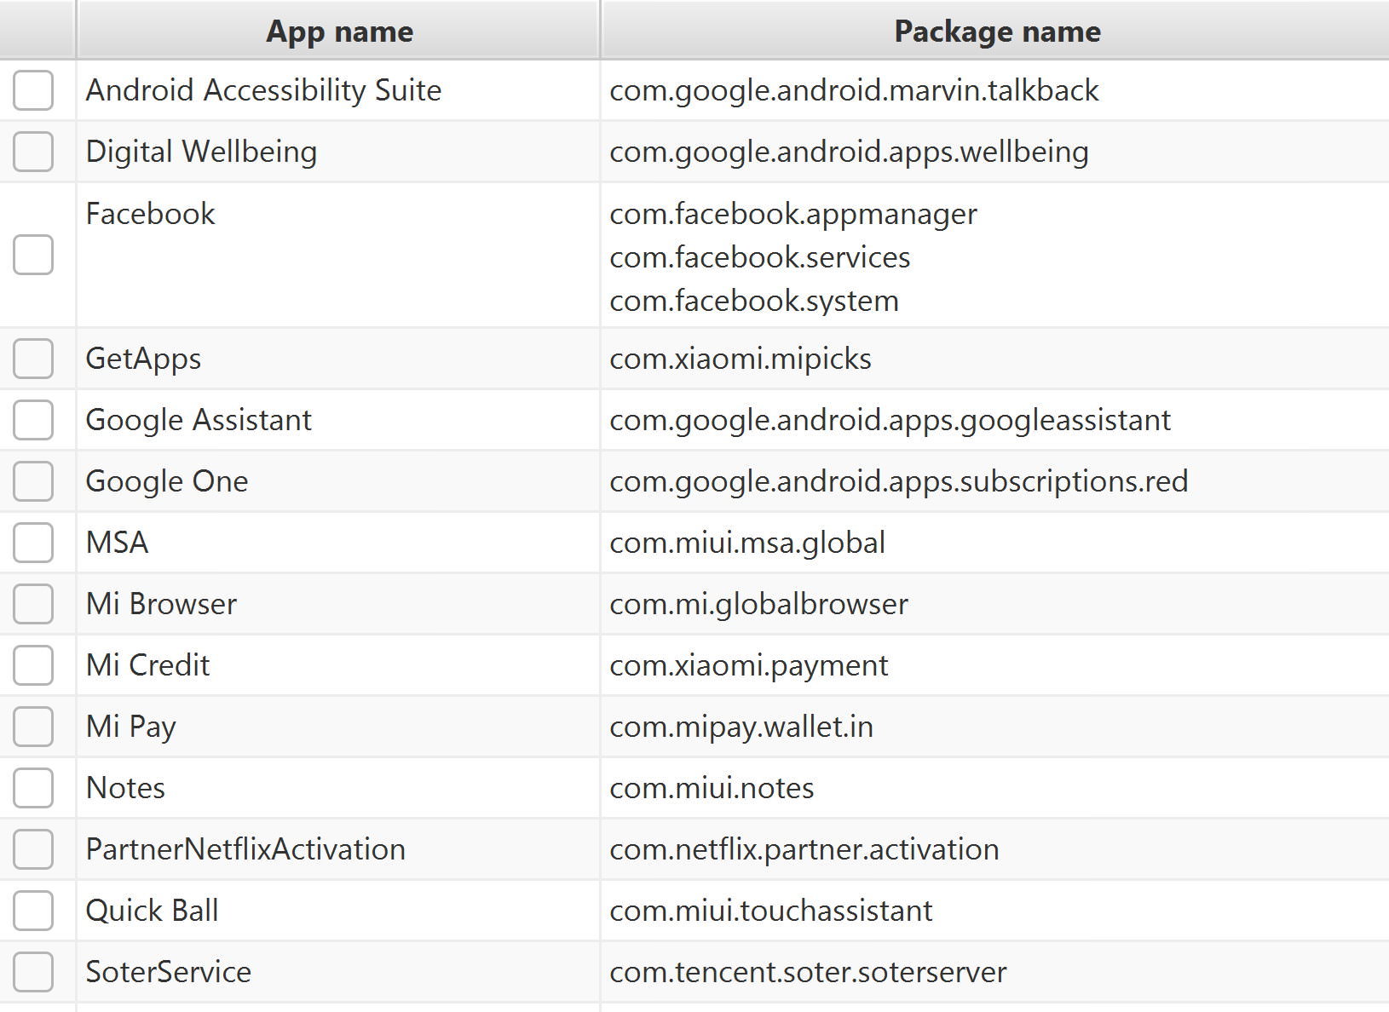Viewport: 1389px width, 1012px height.
Task: Tick the Google One checkbox
Action: [x=33, y=481]
